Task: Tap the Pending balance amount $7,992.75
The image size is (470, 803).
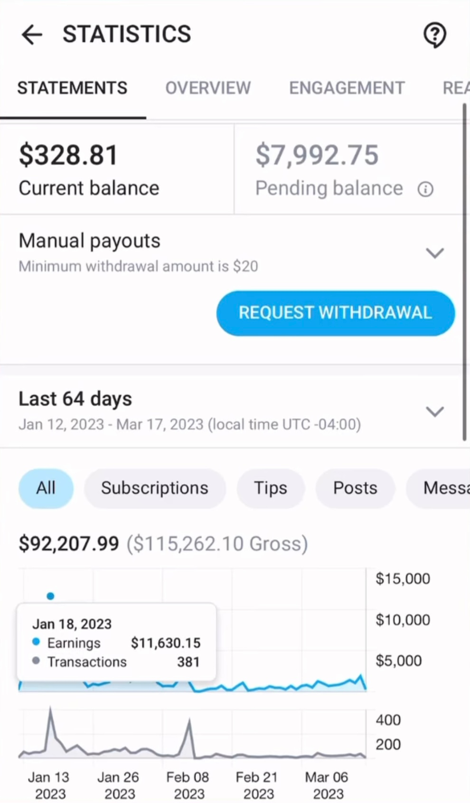Action: [x=317, y=155]
